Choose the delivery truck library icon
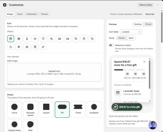The height and width of the screenshot is (132, 163). click(x=68, y=39)
